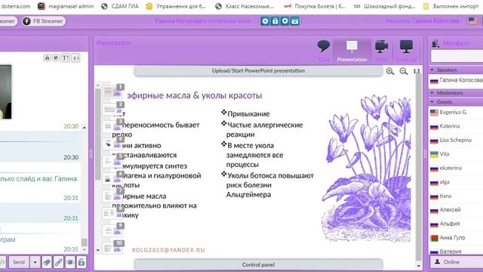The image size is (483, 272).
Task: Select slide thumbnail 4
Action: pyautogui.click(x=112, y=144)
